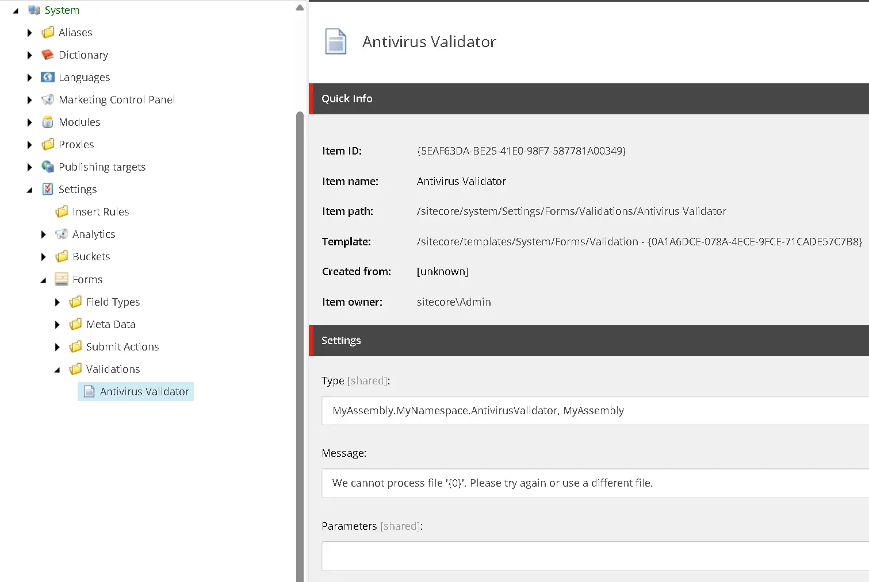Collapse the System node
Screen dimensions: 869x582
pos(16,11)
